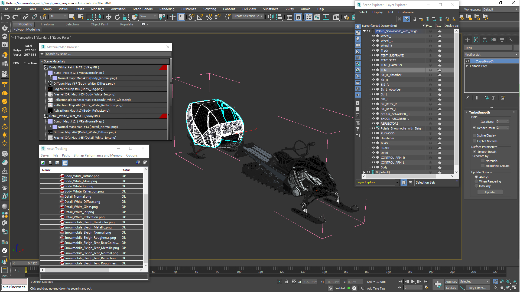
Task: Click the Refresh icon in Asset Tracking
Action: click(x=43, y=163)
